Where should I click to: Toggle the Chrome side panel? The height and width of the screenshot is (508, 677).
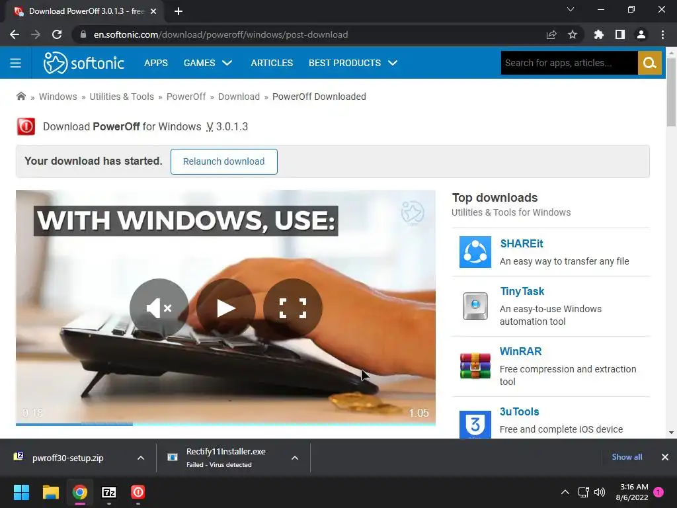(620, 34)
